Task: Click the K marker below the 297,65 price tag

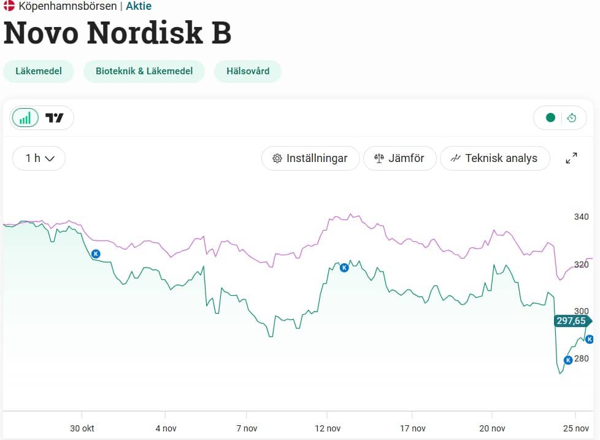Action: point(590,339)
